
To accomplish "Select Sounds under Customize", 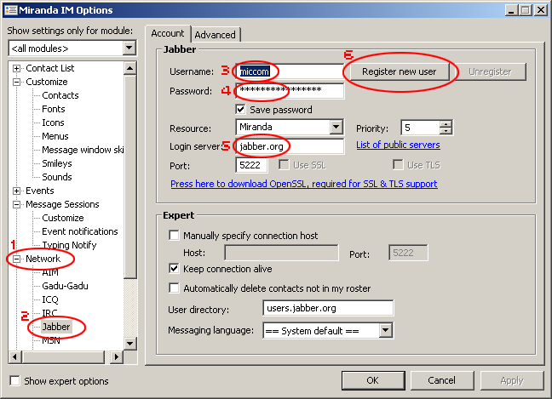I will pyautogui.click(x=57, y=177).
